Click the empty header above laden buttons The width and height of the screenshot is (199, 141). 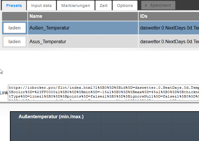[x=15, y=16]
